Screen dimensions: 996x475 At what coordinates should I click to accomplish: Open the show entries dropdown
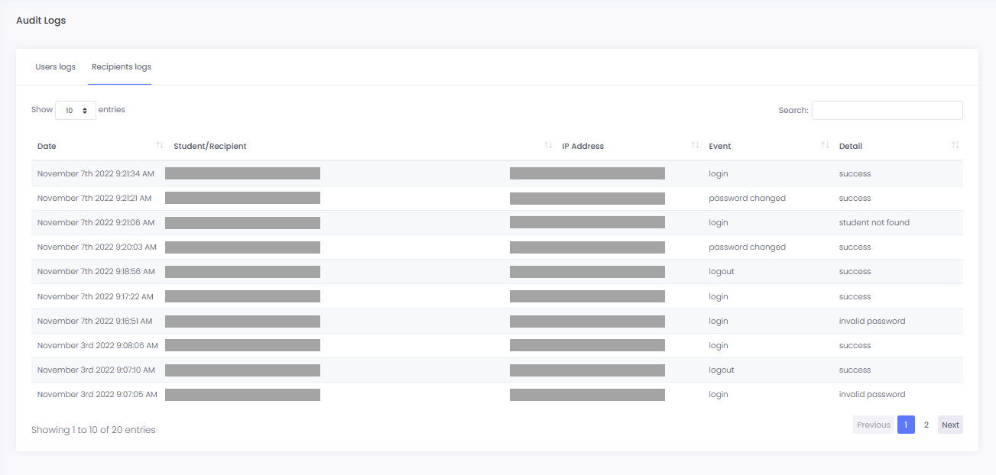tap(76, 110)
